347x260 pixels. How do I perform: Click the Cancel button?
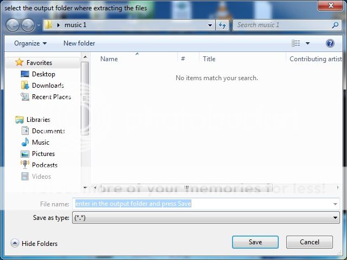[310, 242]
